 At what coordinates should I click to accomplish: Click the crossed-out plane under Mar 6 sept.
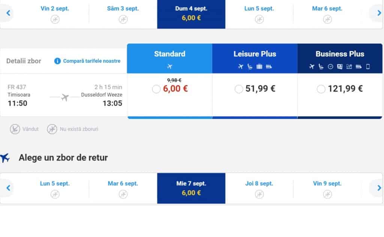tap(327, 19)
